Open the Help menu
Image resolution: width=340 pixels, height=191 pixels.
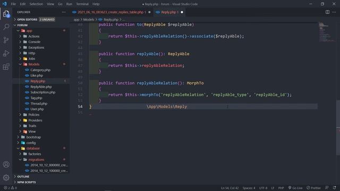[96, 4]
